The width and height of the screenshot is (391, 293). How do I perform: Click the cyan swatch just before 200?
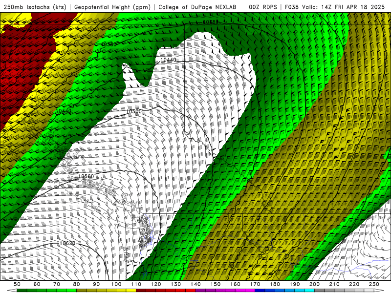[x=309, y=291]
